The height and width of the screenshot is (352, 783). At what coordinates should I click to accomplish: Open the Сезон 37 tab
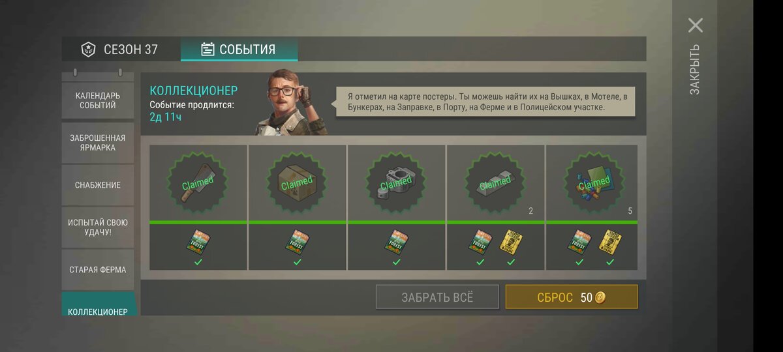point(121,49)
